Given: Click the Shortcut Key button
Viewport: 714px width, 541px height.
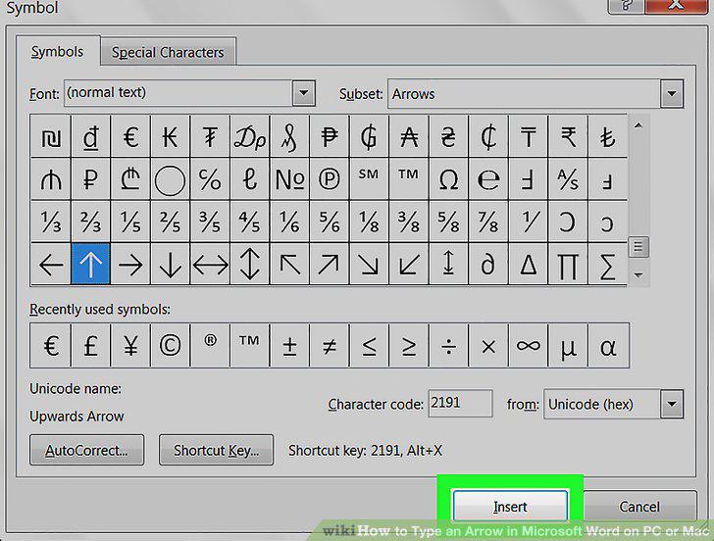Looking at the screenshot, I should click(217, 450).
